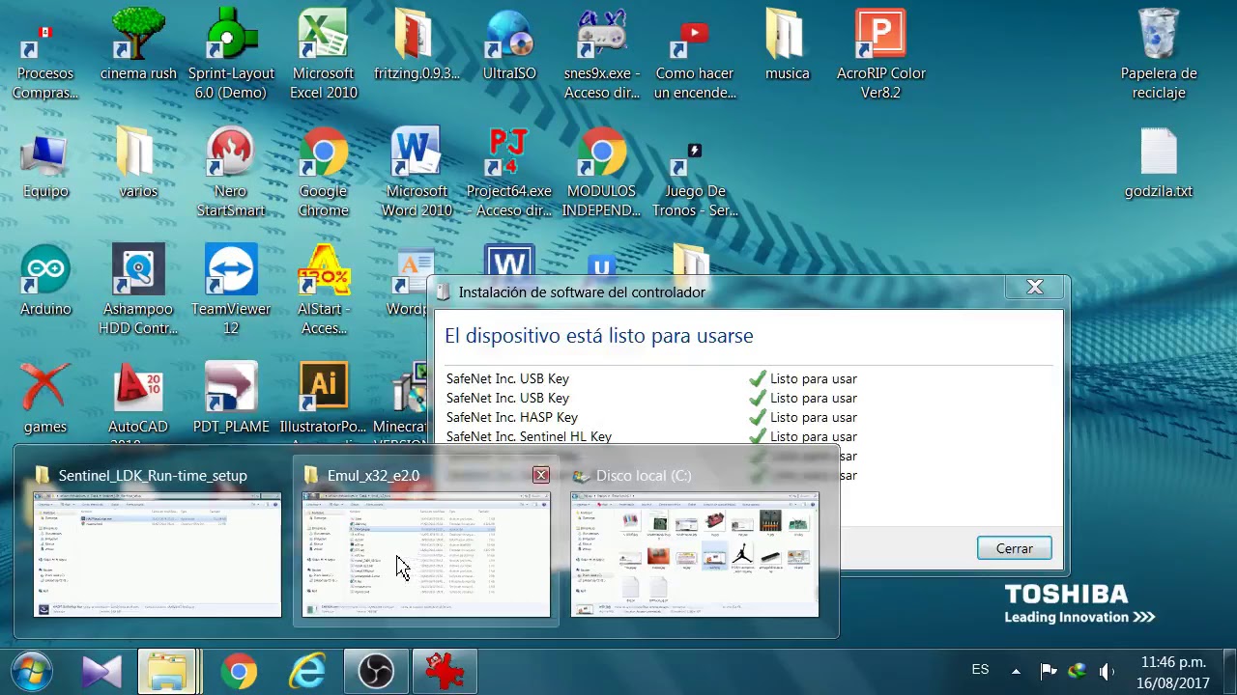The height and width of the screenshot is (695, 1237).
Task: Click the 'El dispositivo está listo para usarse' heading
Action: click(598, 336)
